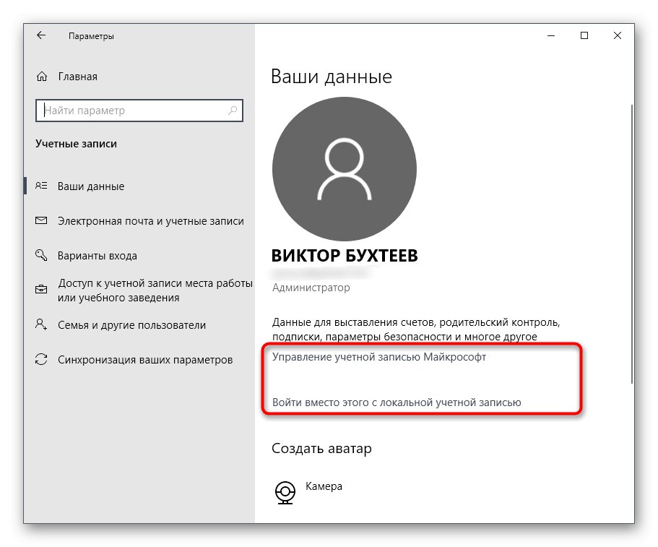
Task: Click the large profile avatar circle
Action: tap(344, 168)
